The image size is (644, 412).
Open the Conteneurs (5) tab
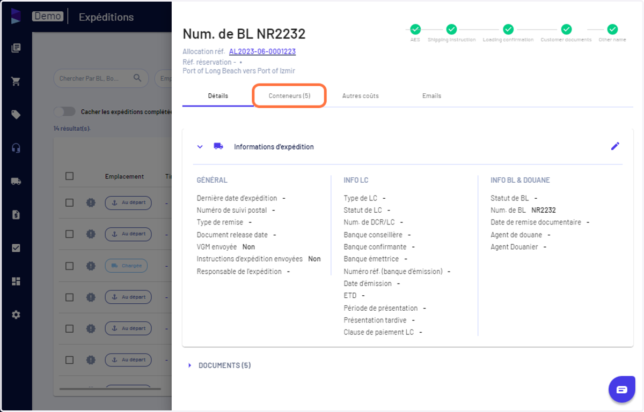289,96
